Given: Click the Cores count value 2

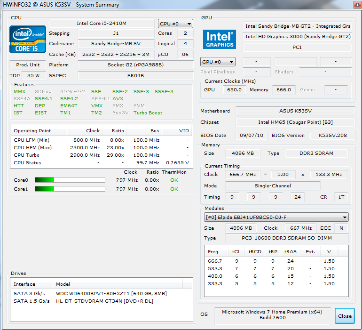Looking at the screenshot, I should coord(185,33).
